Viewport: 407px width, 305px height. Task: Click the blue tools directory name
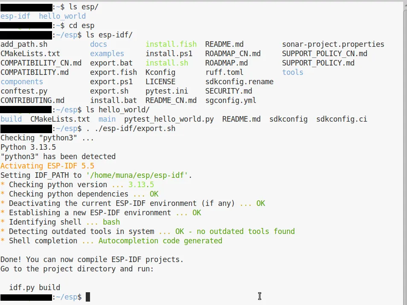(x=293, y=72)
